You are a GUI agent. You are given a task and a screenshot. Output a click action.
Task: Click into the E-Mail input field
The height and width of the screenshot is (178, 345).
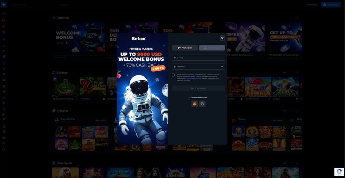tap(198, 58)
